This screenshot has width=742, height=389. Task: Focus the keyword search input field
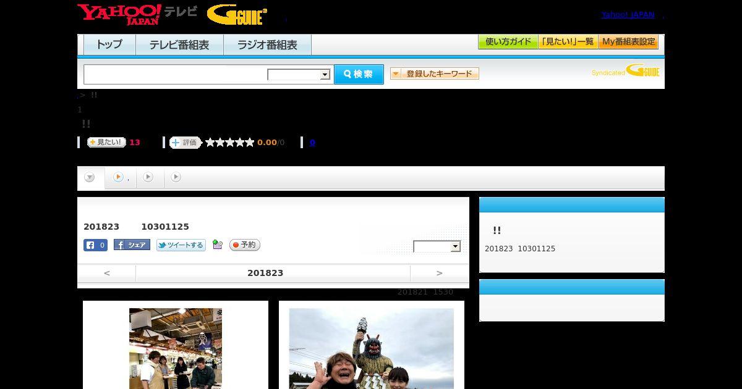[176, 74]
